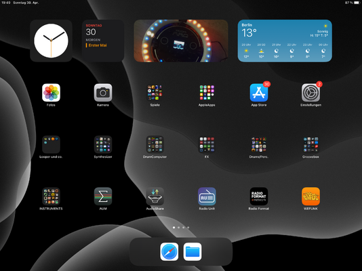Open the App Store

tap(259, 93)
